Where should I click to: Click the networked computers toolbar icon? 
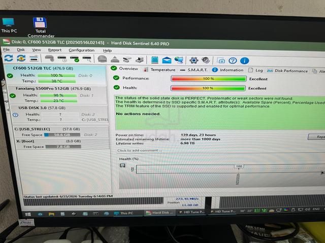pos(179,60)
